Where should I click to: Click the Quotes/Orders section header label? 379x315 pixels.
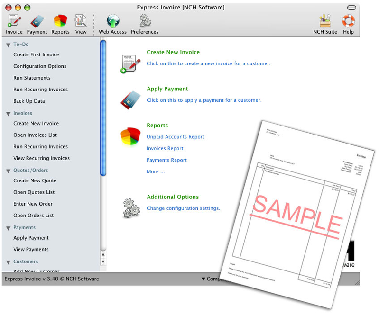coord(31,171)
